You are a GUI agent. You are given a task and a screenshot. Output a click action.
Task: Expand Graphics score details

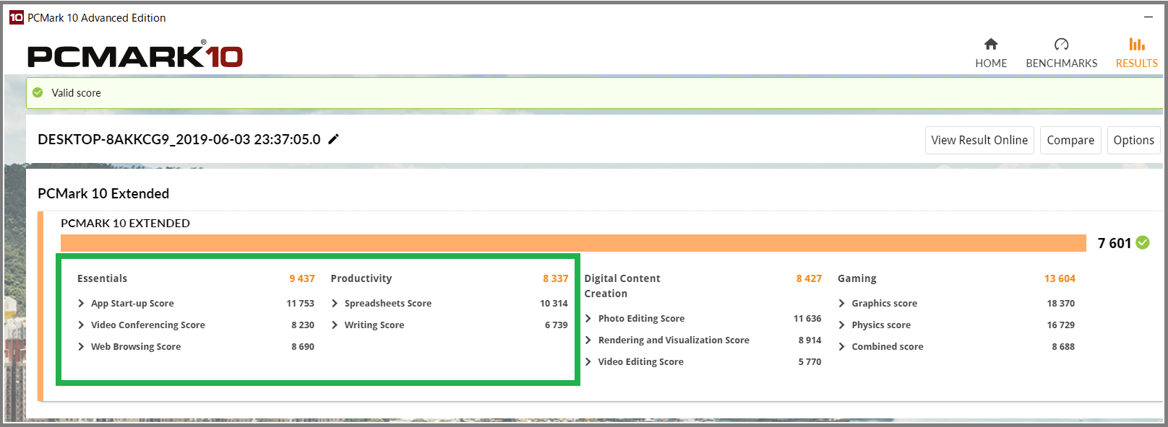(841, 304)
